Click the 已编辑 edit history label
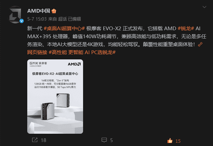 (x=74, y=19)
